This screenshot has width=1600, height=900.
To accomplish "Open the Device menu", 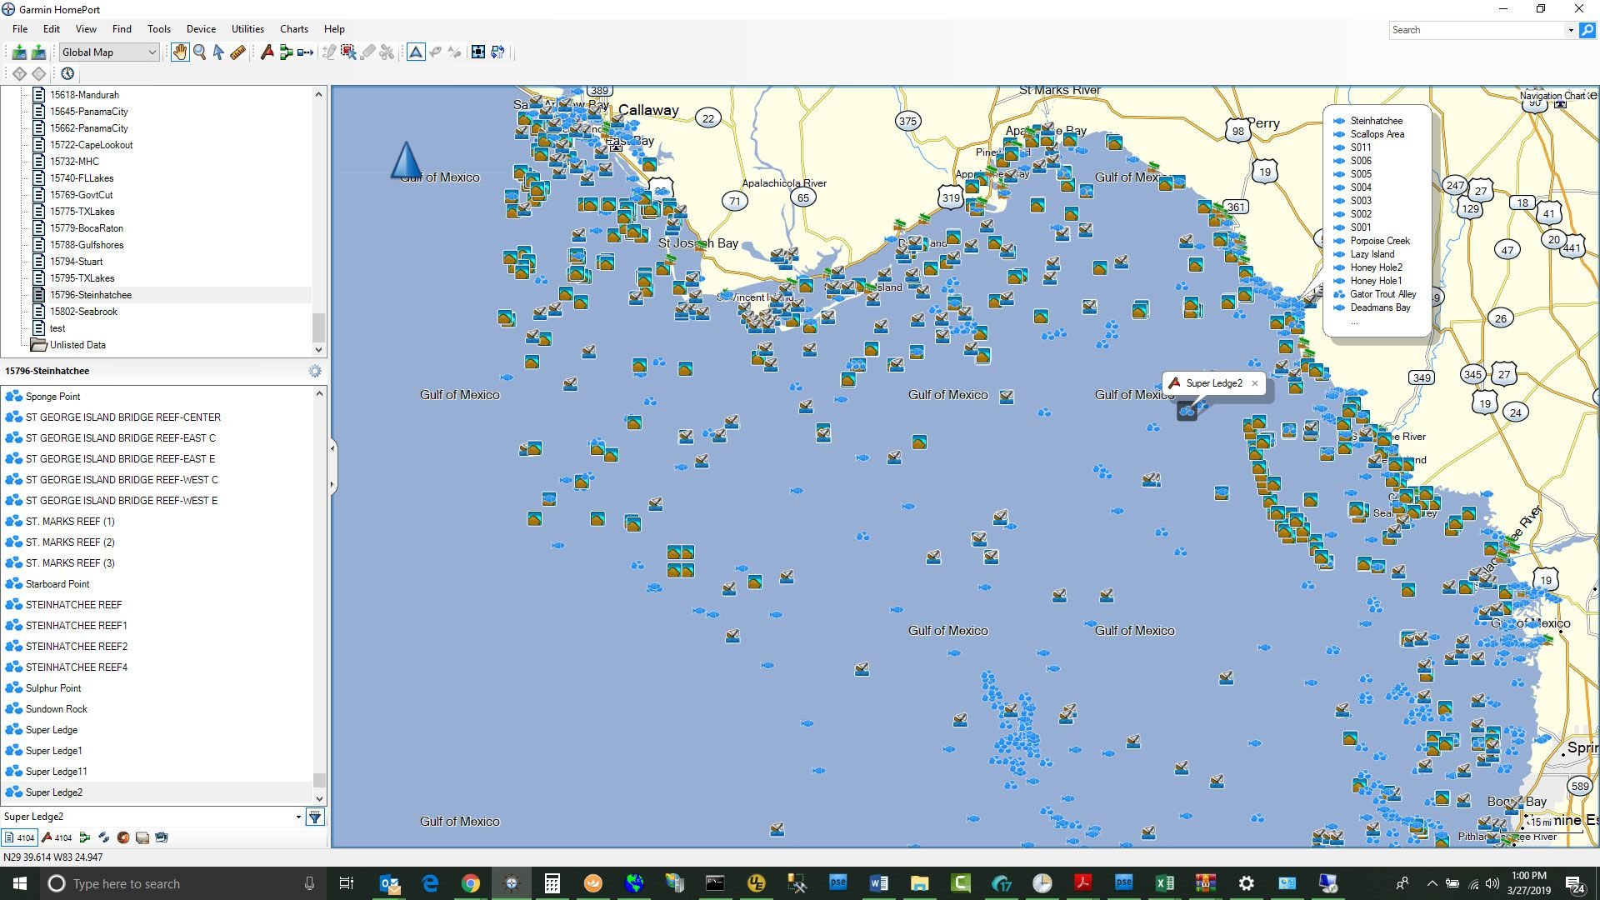I will [201, 28].
